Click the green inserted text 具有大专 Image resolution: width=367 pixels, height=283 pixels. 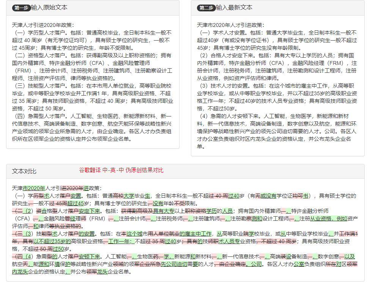click(164, 211)
